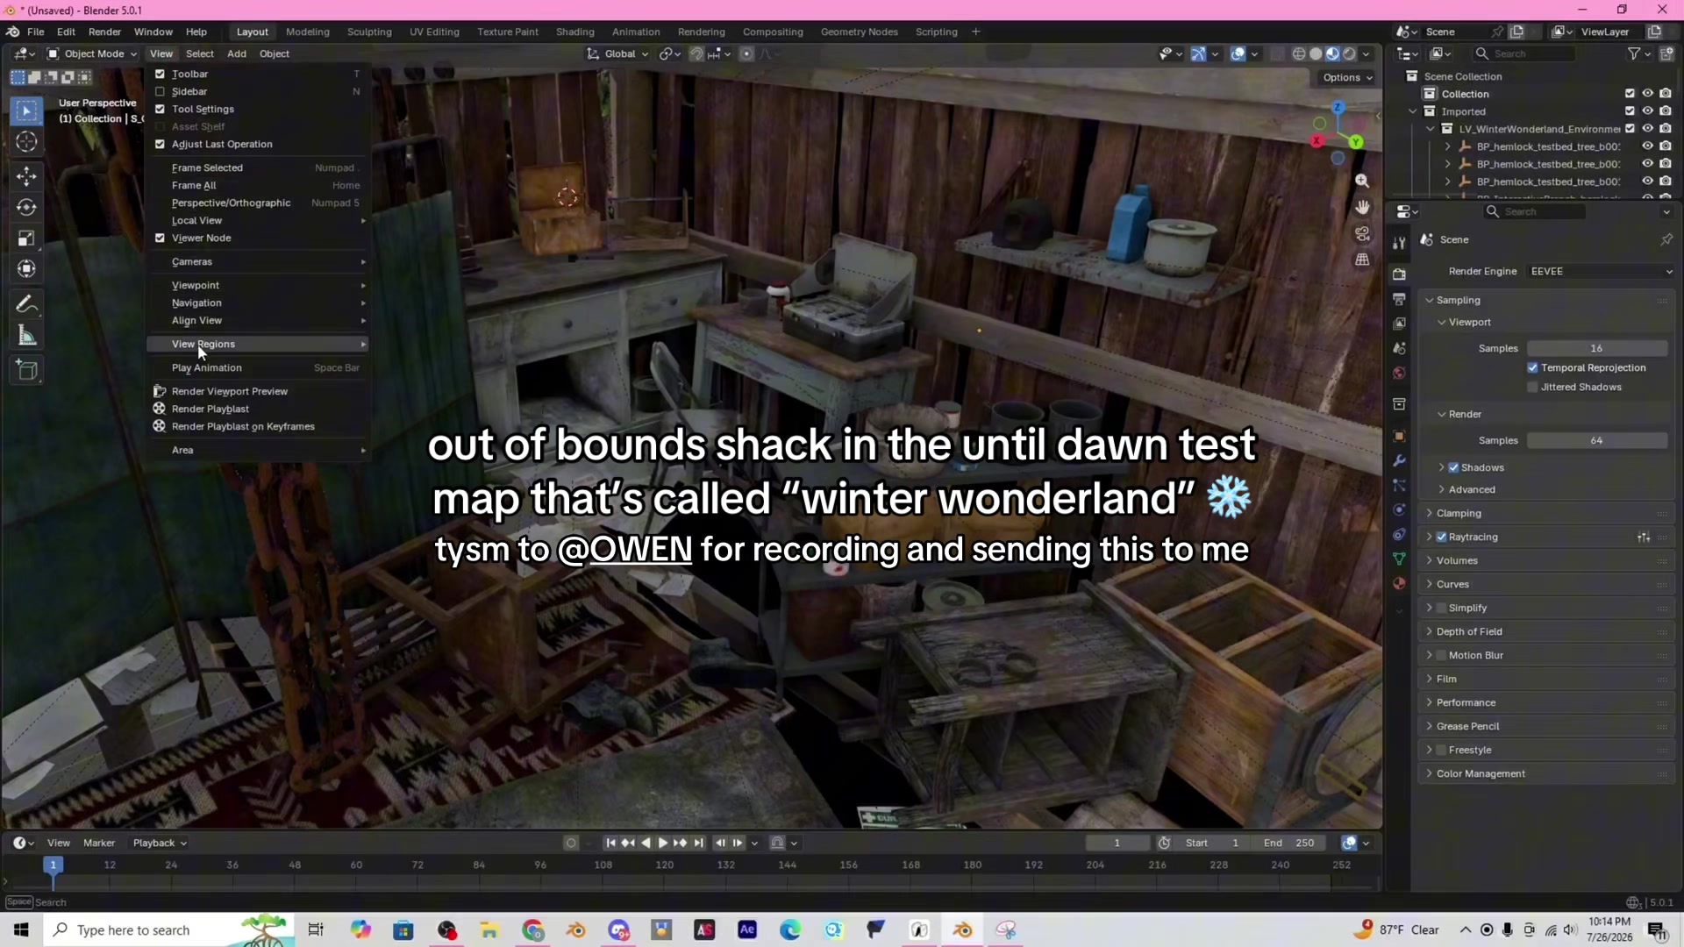Select the Rotate tool
This screenshot has width=1684, height=947.
click(x=26, y=208)
